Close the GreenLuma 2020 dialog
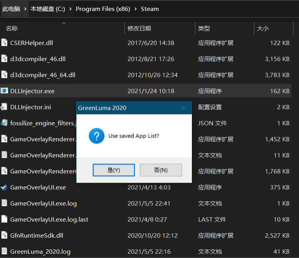 [183, 108]
